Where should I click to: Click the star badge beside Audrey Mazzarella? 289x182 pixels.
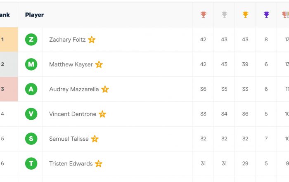pos(105,89)
